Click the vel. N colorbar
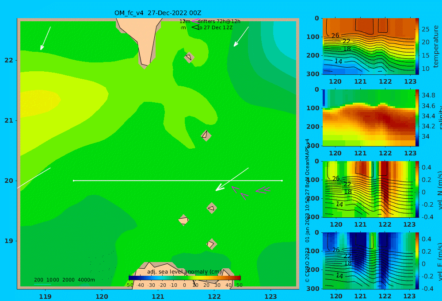The height and width of the screenshot is (301, 442). (x=417, y=189)
